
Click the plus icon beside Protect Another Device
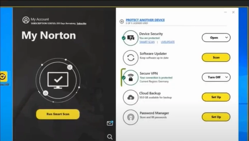tap(122, 21)
